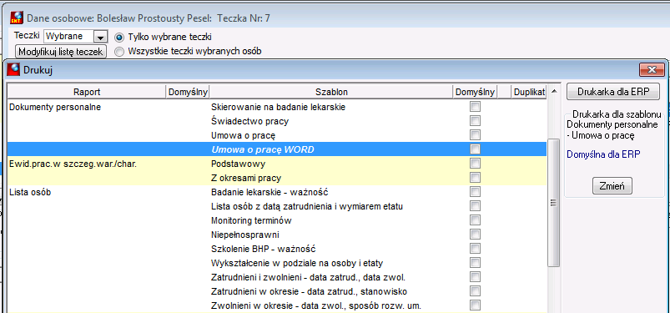Select template 'Szkolenie BHP - ważność'

[x=263, y=249]
